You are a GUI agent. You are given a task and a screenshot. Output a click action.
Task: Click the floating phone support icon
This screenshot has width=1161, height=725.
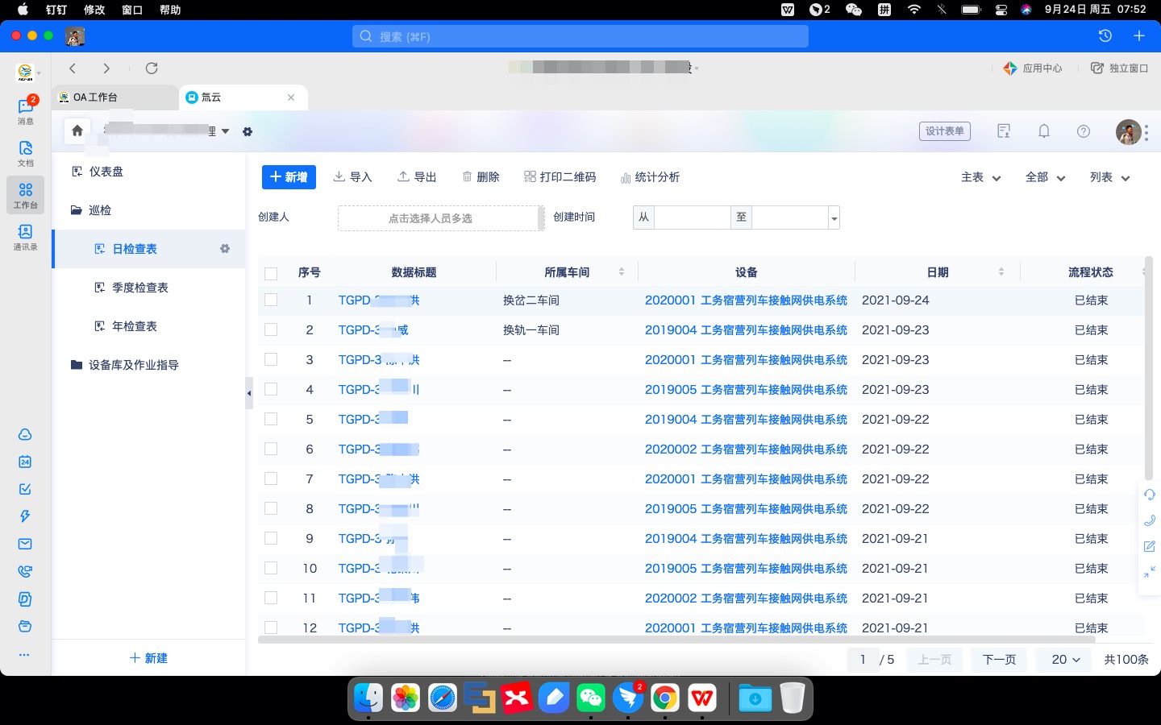coord(1150,520)
